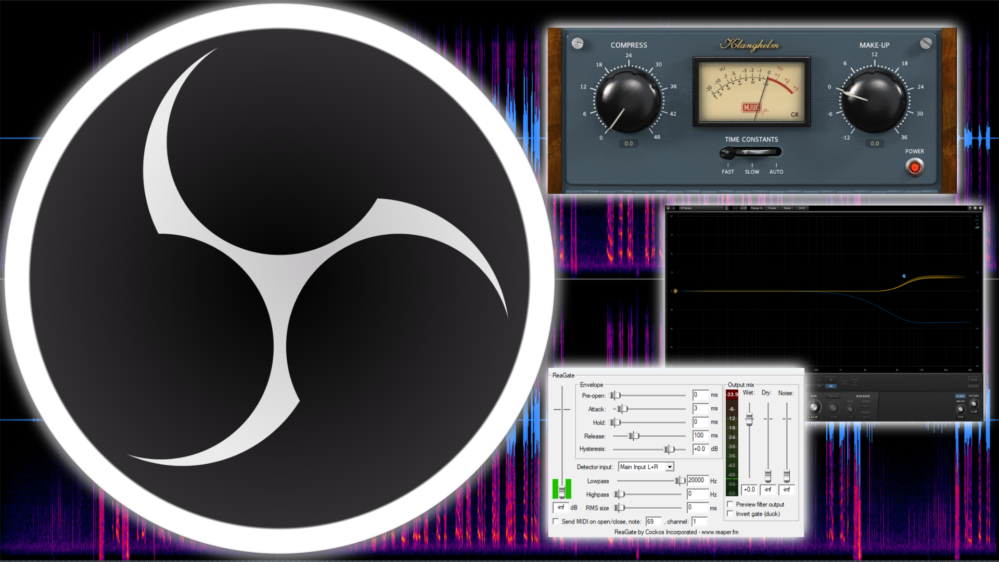The image size is (999, 562).
Task: Click the Hysteresis +0.0 dB input field
Action: 700,449
